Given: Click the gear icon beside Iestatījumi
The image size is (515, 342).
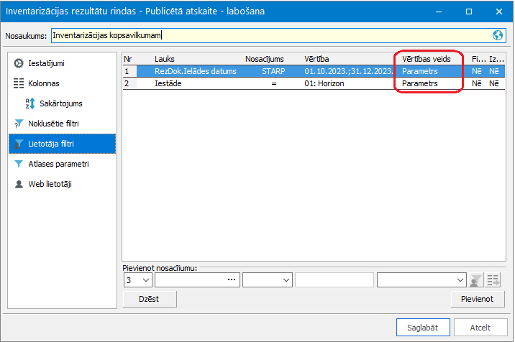Looking at the screenshot, I should (19, 63).
